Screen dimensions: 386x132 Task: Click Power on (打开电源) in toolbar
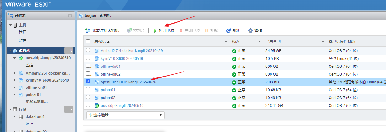(x=164, y=31)
